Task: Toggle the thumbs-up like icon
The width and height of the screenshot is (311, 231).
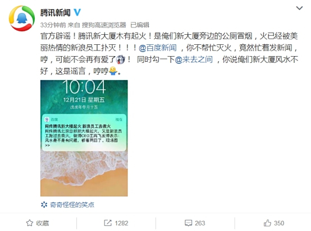Action: (267, 223)
